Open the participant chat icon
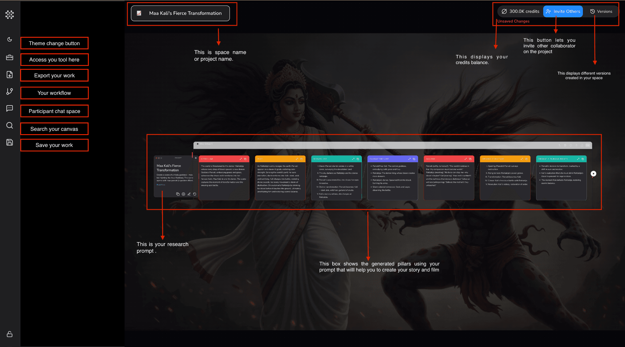This screenshot has height=347, width=625. pos(9,108)
